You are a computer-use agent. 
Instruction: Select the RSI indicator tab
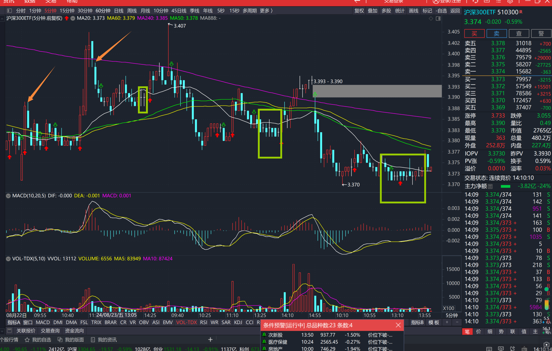(203, 322)
